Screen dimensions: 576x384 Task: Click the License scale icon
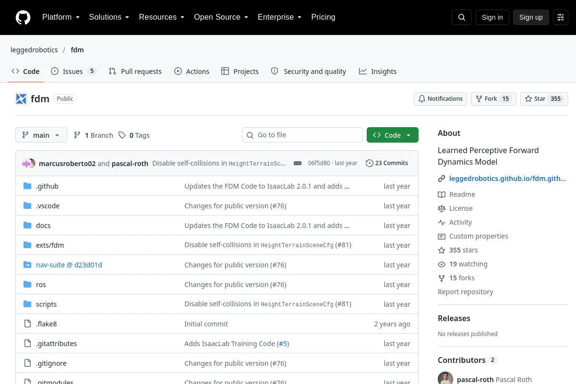click(442, 208)
